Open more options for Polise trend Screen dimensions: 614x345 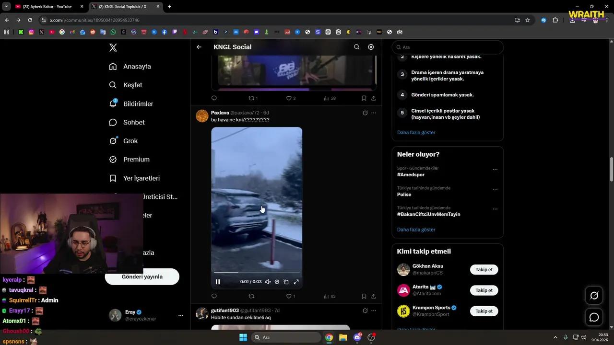pos(495,189)
